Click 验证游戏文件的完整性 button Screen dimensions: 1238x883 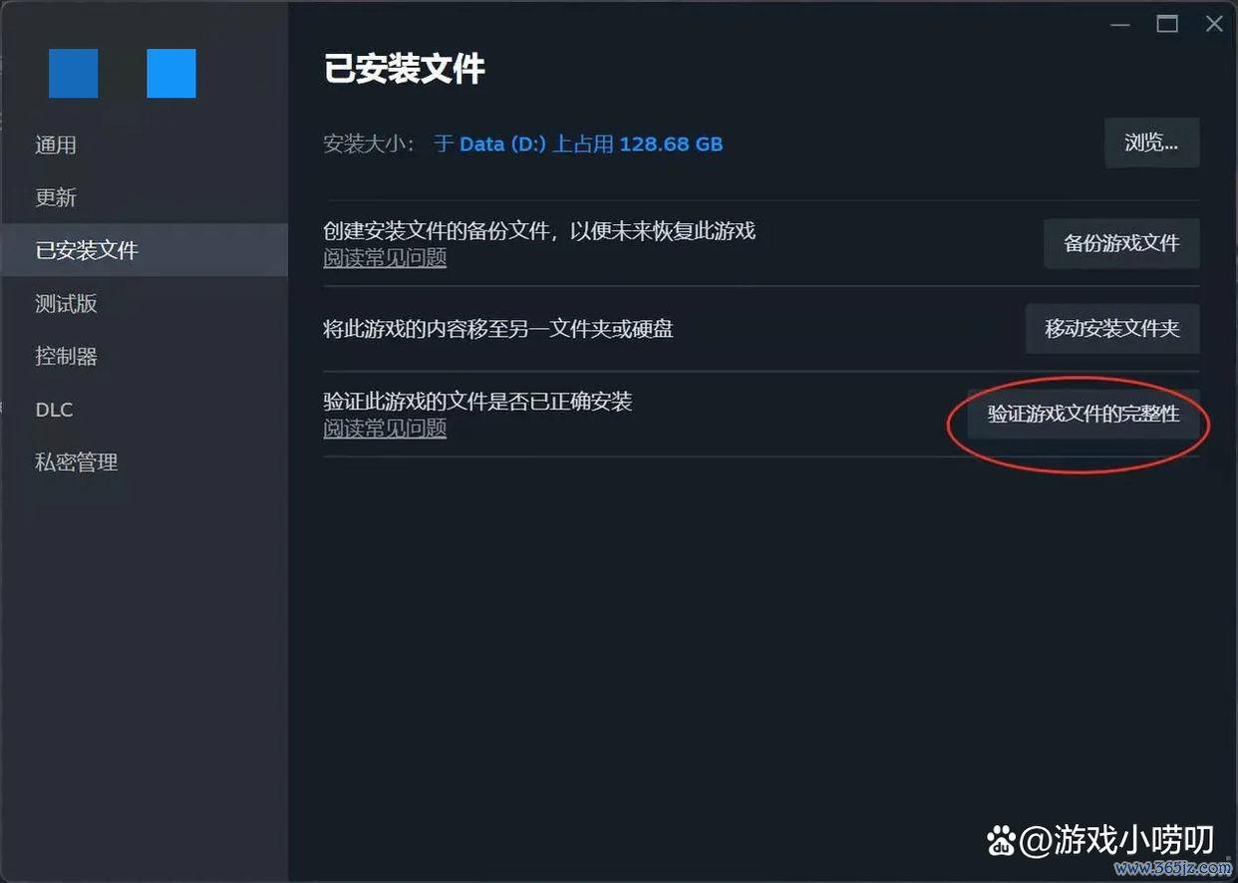(x=1083, y=414)
